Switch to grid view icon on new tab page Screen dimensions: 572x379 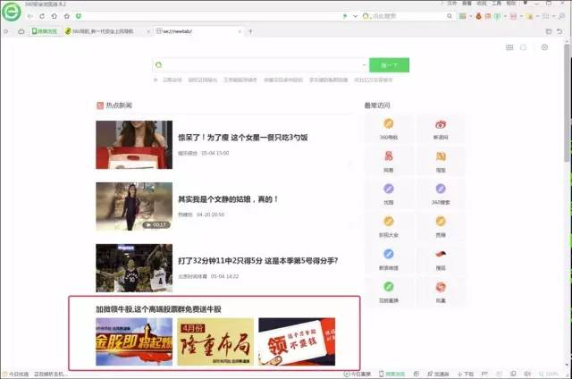pos(509,47)
